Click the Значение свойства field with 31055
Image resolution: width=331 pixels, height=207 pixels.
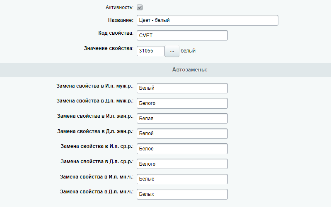(151, 51)
